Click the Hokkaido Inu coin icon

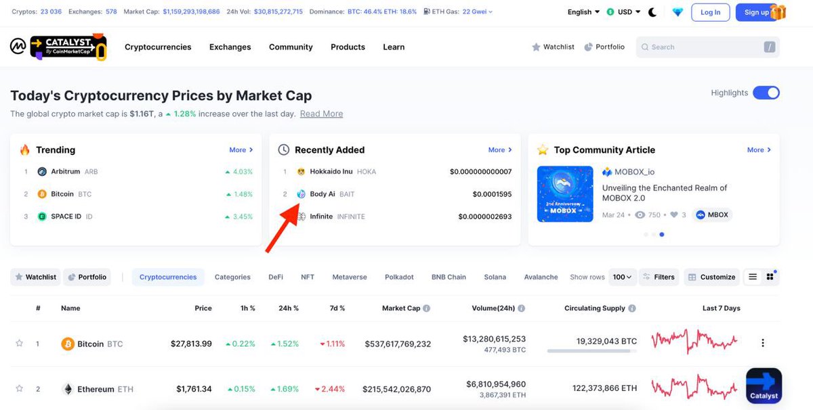[301, 172]
